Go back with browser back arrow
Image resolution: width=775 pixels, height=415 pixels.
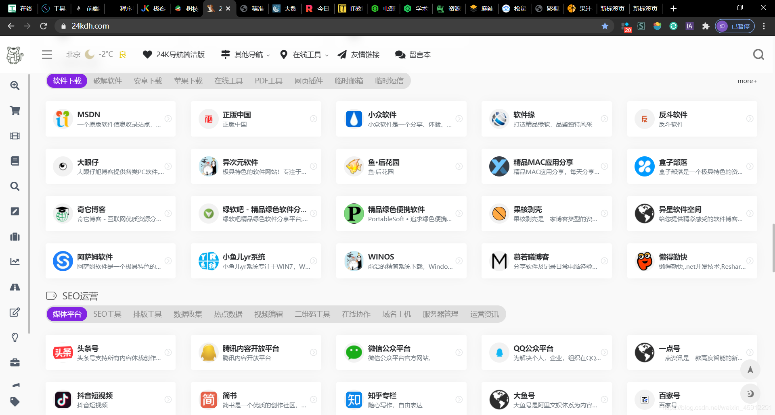coord(11,26)
